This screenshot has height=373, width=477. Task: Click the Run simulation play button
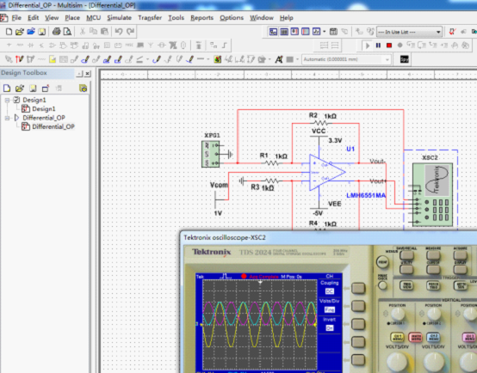[368, 46]
